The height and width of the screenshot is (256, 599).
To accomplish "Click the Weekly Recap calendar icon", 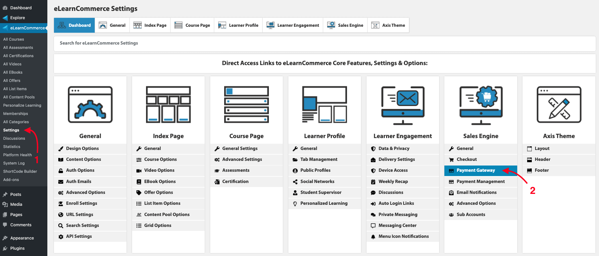I will (373, 182).
